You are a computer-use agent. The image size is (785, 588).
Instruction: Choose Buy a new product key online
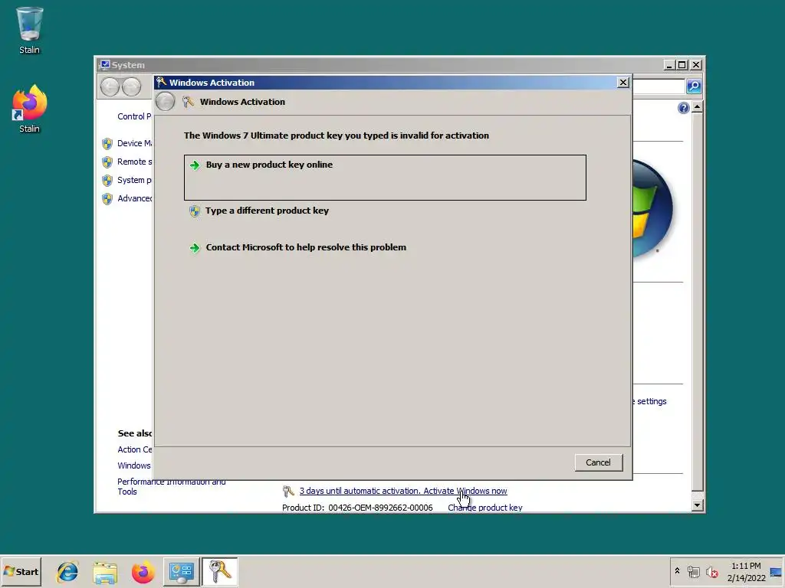[385, 178]
